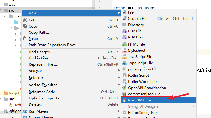This screenshot has width=211, height=118.
Task: Click the Scratch File icon
Action: (x=125, y=18)
